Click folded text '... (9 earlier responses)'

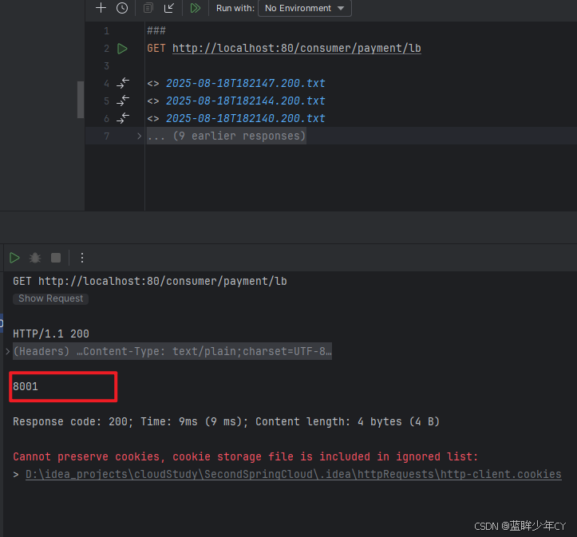[227, 136]
